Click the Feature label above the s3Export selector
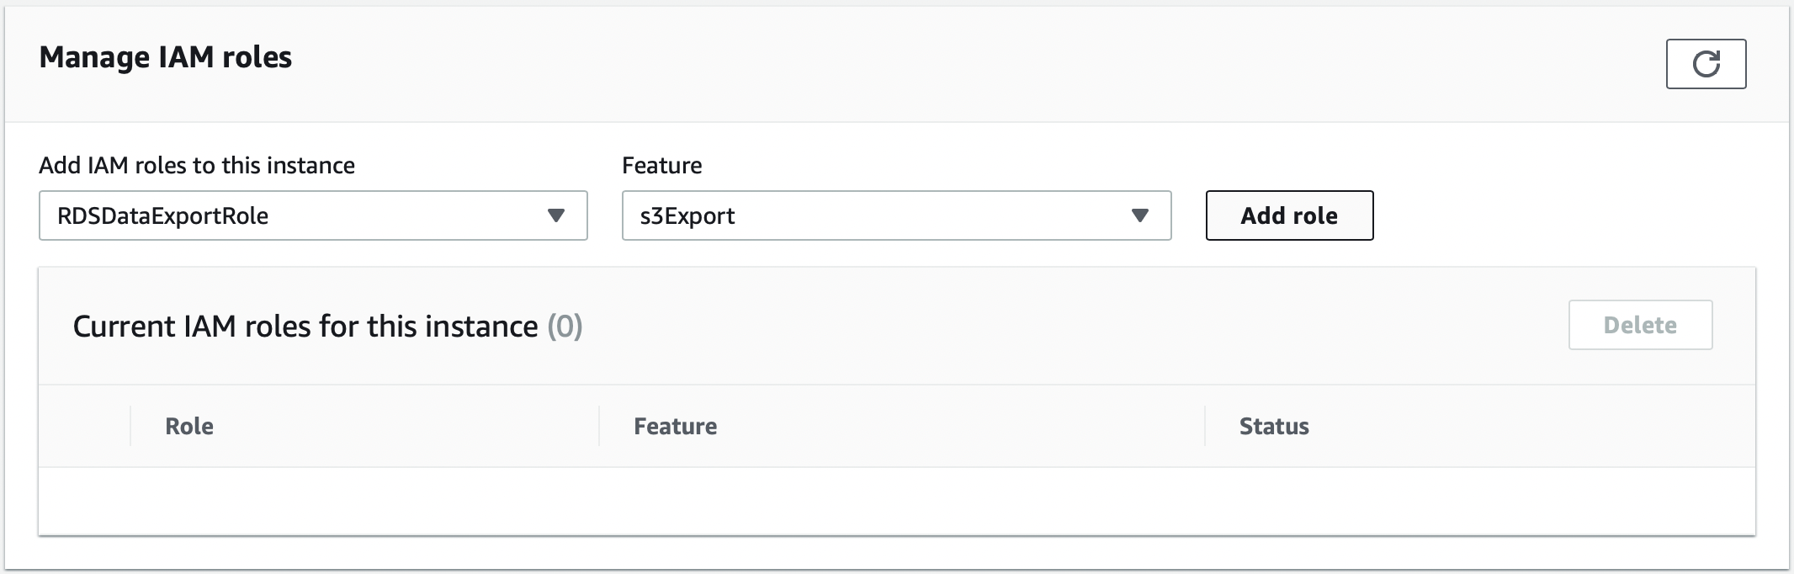 [x=661, y=165]
